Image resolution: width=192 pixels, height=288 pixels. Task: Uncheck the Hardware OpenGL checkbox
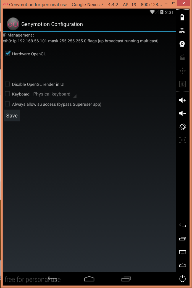pos(7,53)
